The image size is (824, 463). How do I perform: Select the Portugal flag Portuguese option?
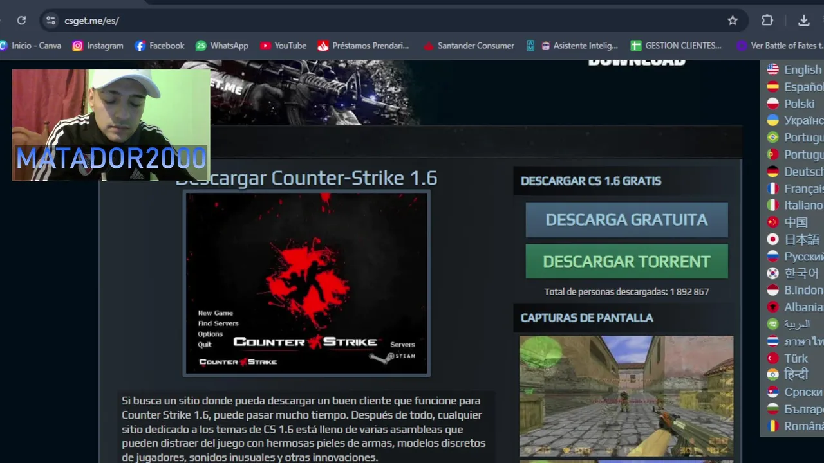795,154
